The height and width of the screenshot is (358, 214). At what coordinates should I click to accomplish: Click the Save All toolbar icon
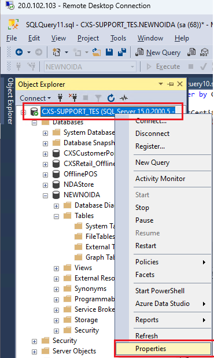pyautogui.click(x=122, y=52)
